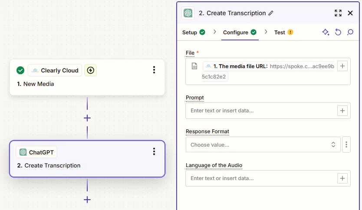This screenshot has width=362, height=210.
Task: Select the media file URL pill
Action: click(269, 66)
